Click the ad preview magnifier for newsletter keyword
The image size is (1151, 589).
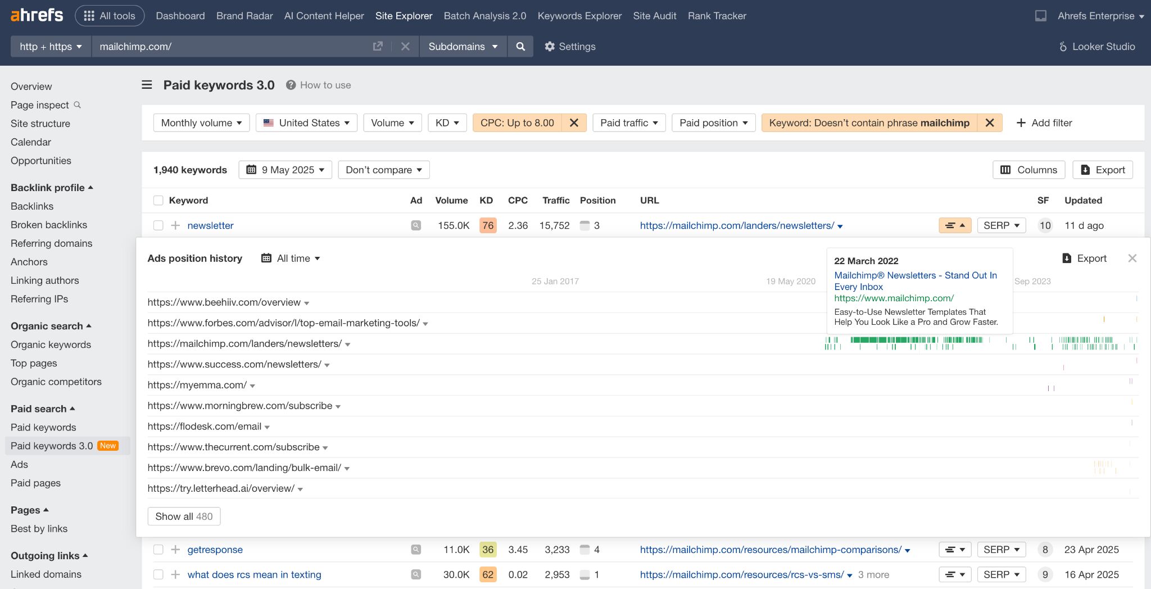click(x=415, y=225)
